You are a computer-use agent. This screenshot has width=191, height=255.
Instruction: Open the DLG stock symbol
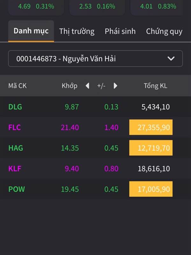click(15, 107)
